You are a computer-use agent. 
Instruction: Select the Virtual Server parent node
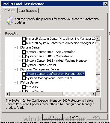point(30,82)
